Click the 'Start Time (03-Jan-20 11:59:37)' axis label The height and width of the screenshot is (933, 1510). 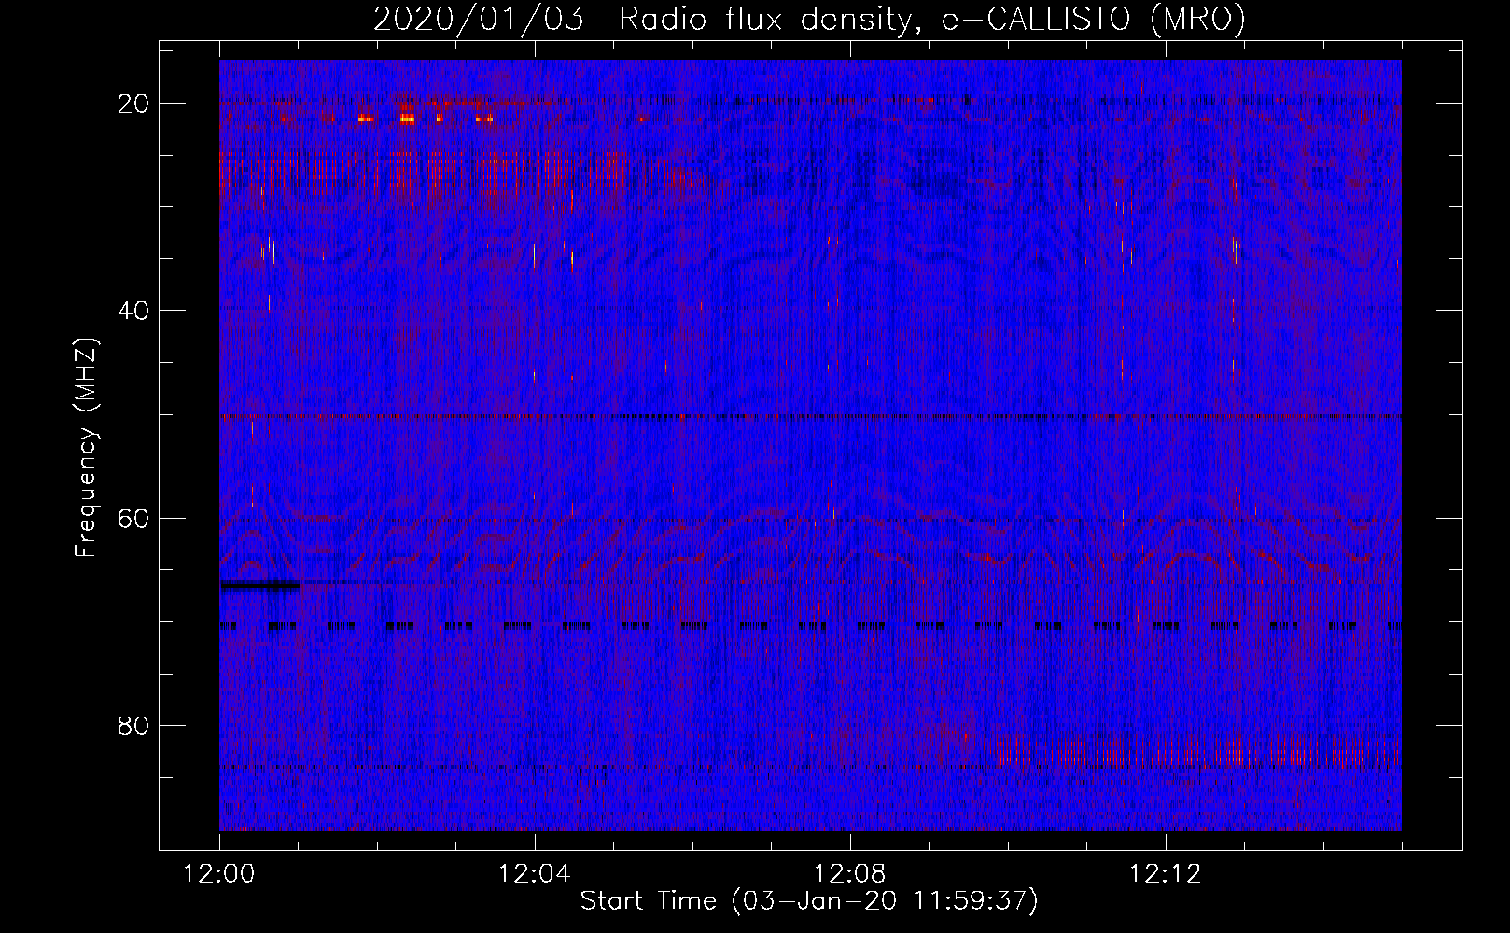(x=809, y=901)
